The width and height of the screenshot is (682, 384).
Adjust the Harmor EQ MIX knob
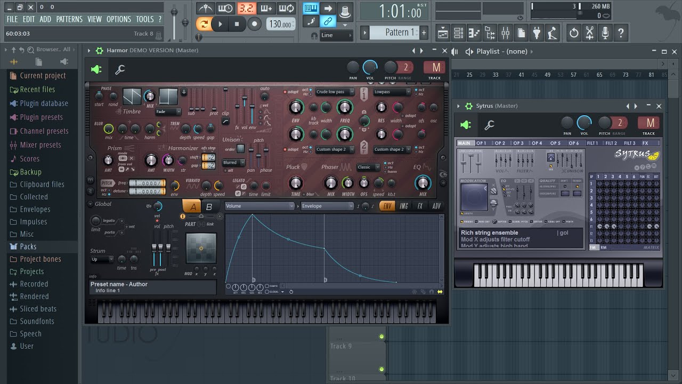tap(423, 183)
